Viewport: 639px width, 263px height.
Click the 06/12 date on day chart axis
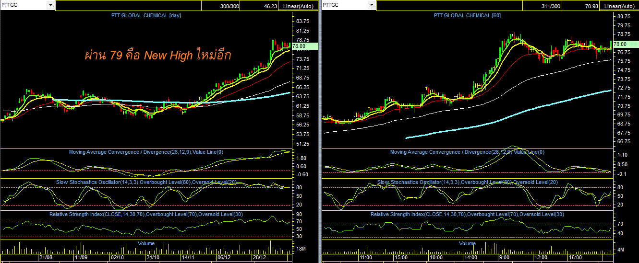click(x=224, y=257)
